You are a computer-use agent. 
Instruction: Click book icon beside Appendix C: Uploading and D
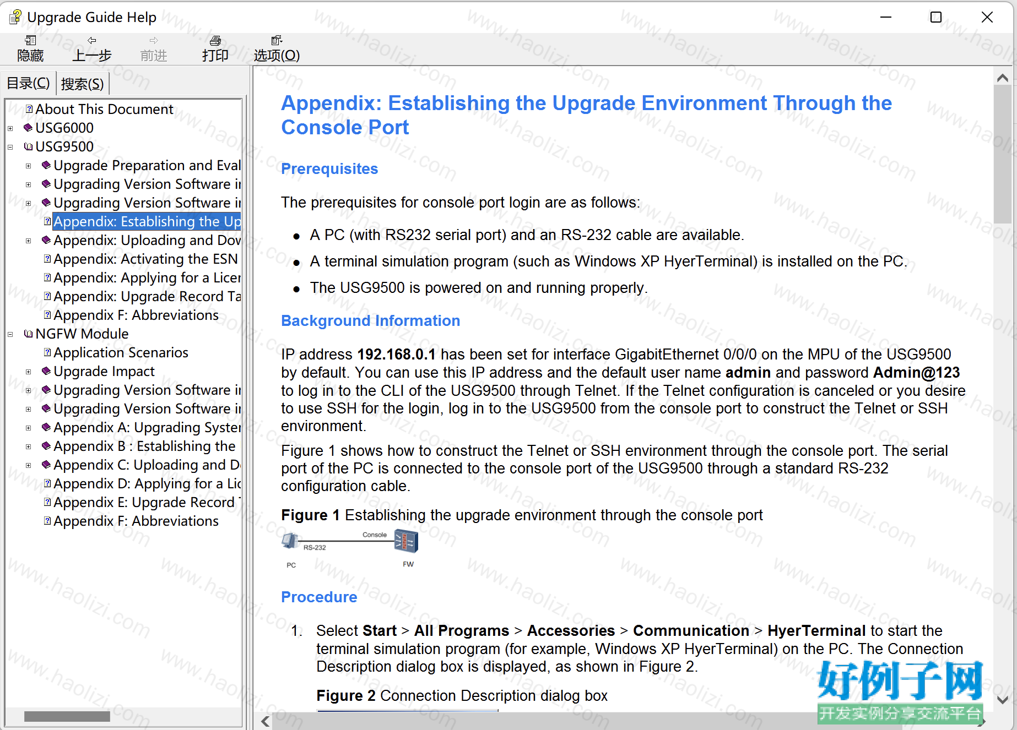pos(46,465)
